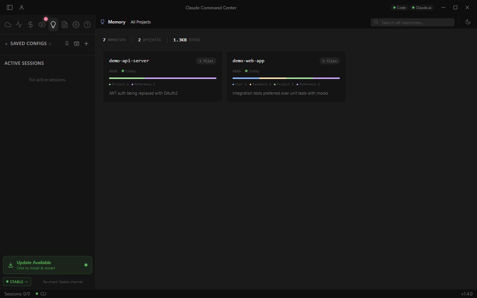Click the add folder icon in Saved Configs
This screenshot has height=298, width=477.
77,44
